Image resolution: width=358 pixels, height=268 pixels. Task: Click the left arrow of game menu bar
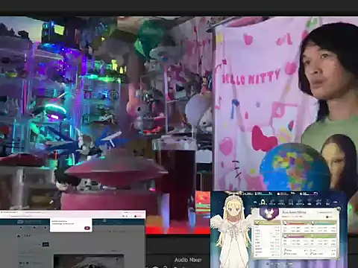[x=254, y=202]
